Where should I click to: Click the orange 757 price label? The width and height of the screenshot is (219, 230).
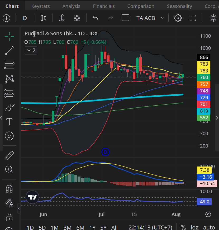click(x=204, y=84)
